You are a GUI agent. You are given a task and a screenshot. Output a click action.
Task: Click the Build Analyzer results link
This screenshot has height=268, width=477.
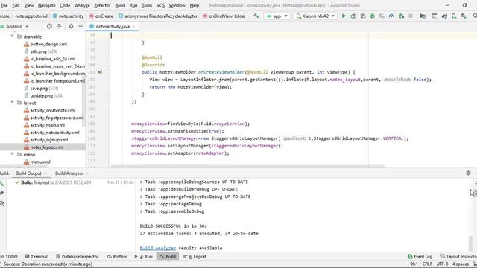(x=157, y=248)
